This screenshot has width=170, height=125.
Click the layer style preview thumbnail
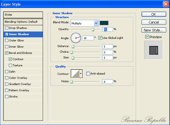click(153, 50)
